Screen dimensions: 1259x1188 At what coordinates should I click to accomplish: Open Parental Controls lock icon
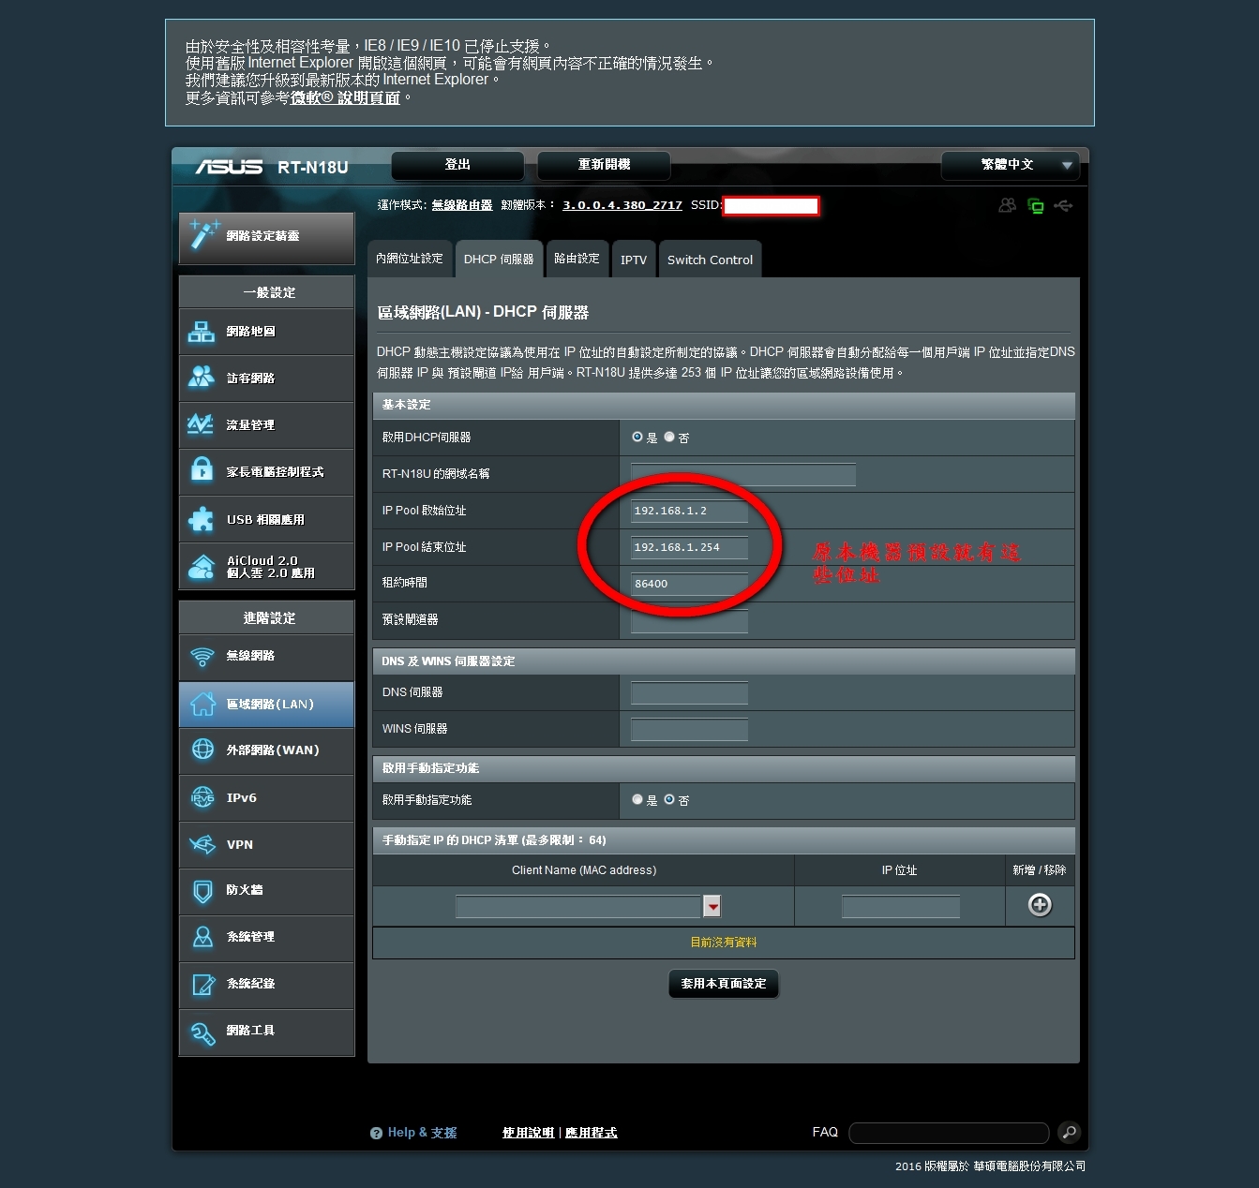tap(202, 470)
